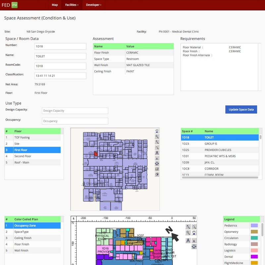
Task: Select space 1D39 JAN. CL. row
Action: (220, 162)
